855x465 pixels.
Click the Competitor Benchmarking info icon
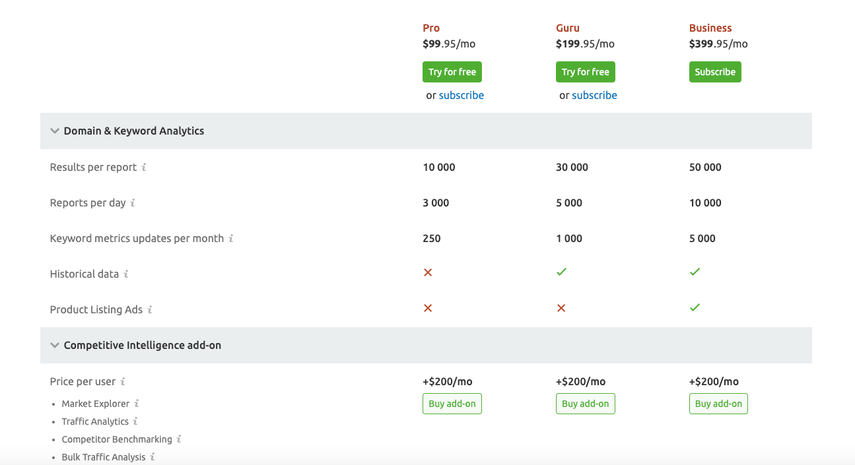(178, 439)
